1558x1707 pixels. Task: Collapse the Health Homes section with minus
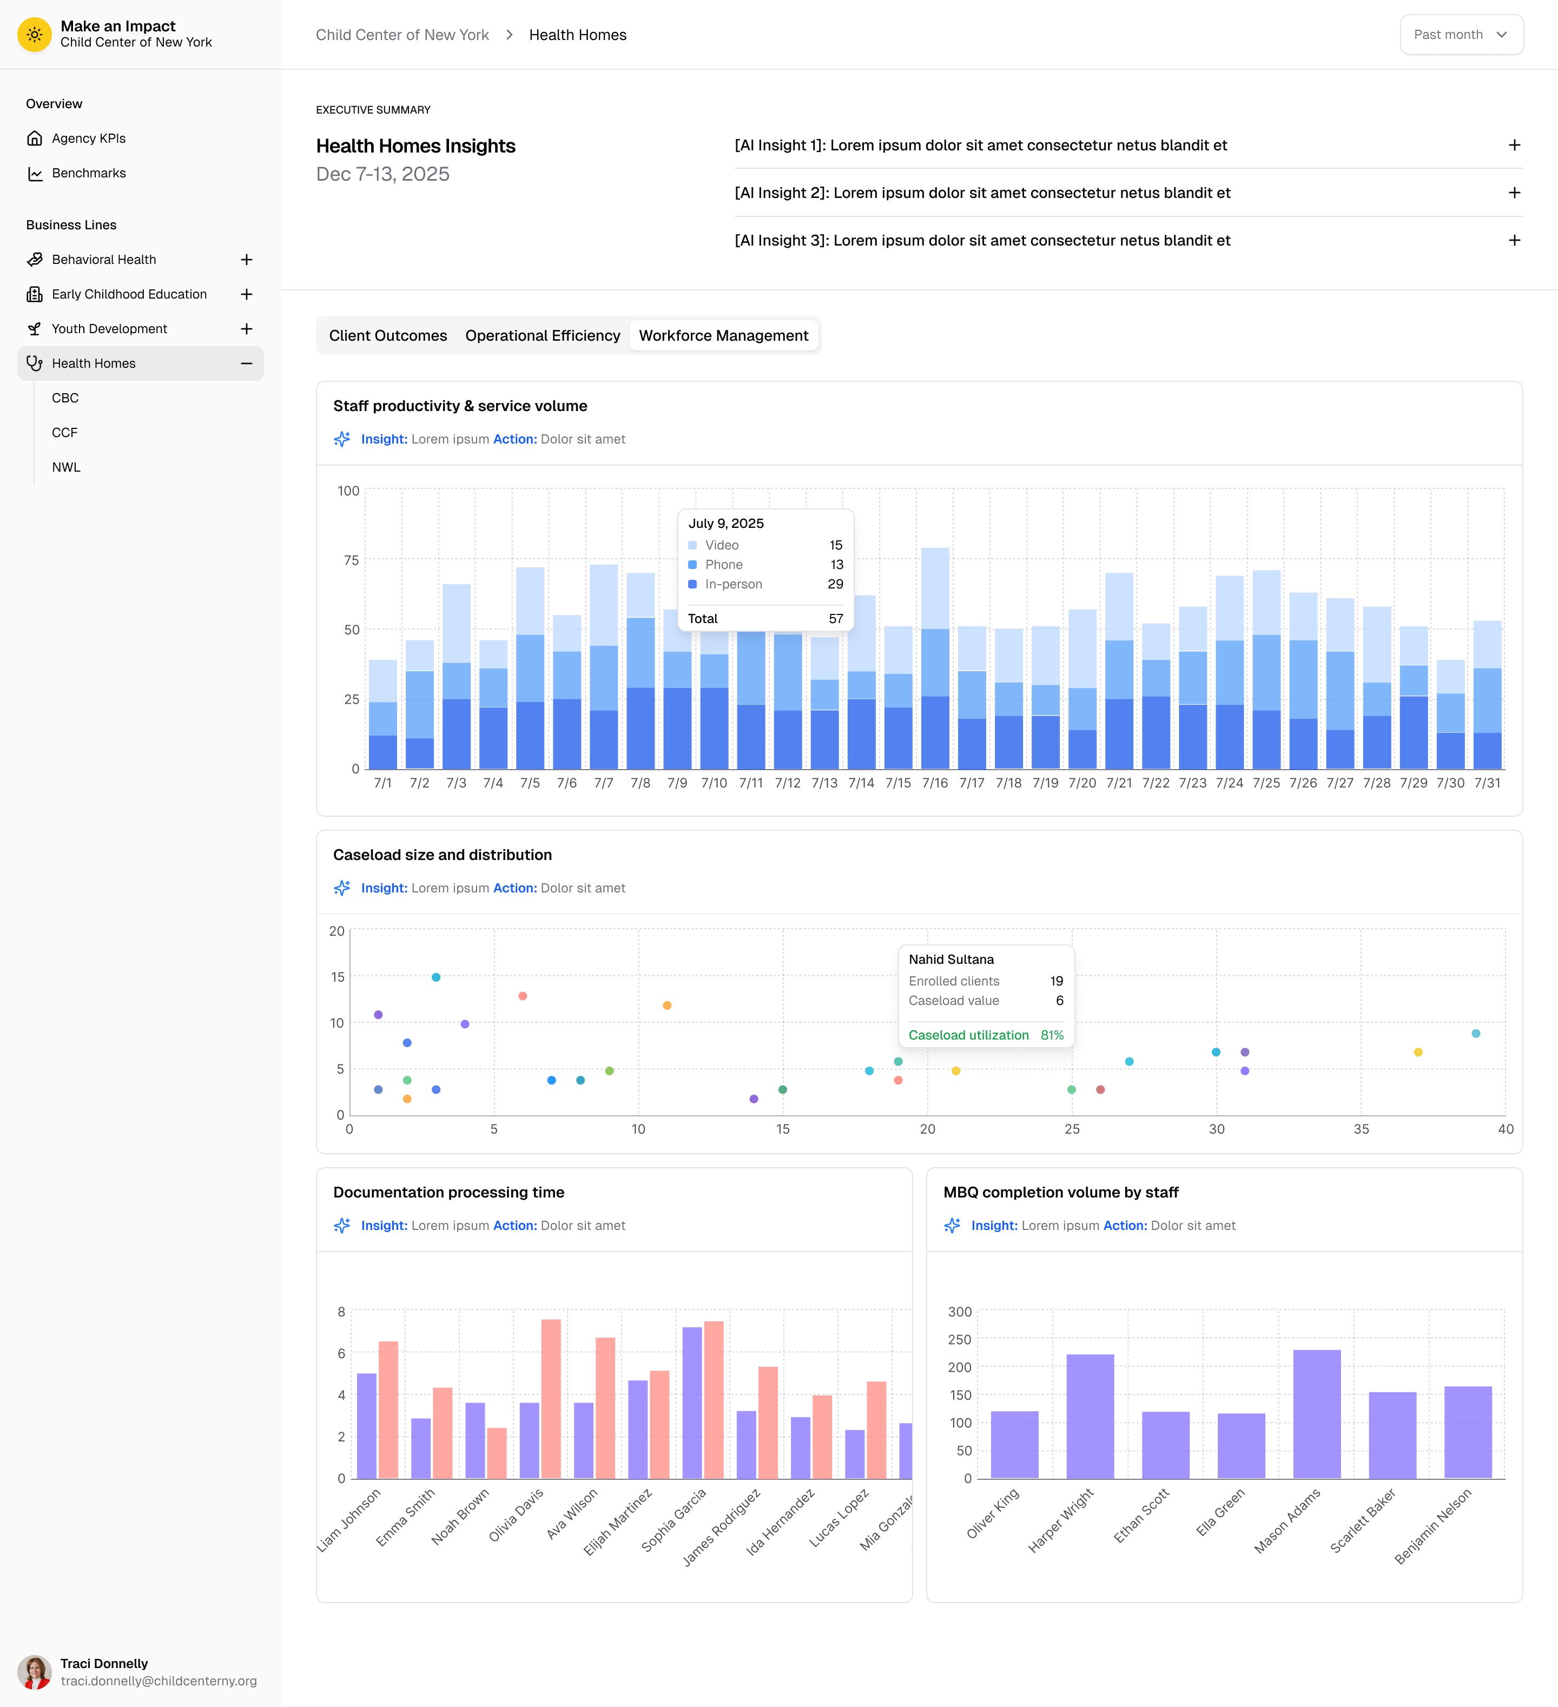coord(246,363)
